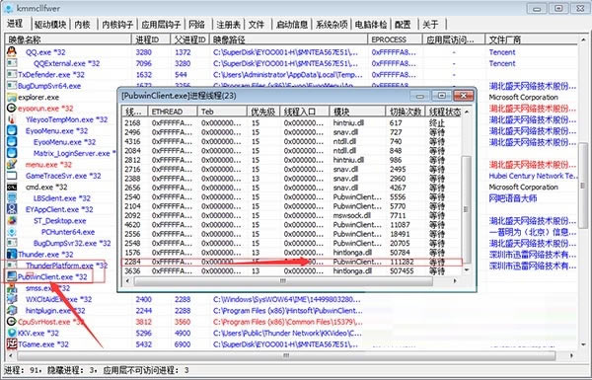Open the 网络 tab
This screenshot has width=592, height=380.
(196, 25)
